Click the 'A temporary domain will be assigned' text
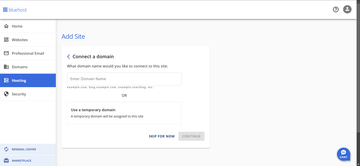Viewport: 360px width, 166px height. point(107,116)
